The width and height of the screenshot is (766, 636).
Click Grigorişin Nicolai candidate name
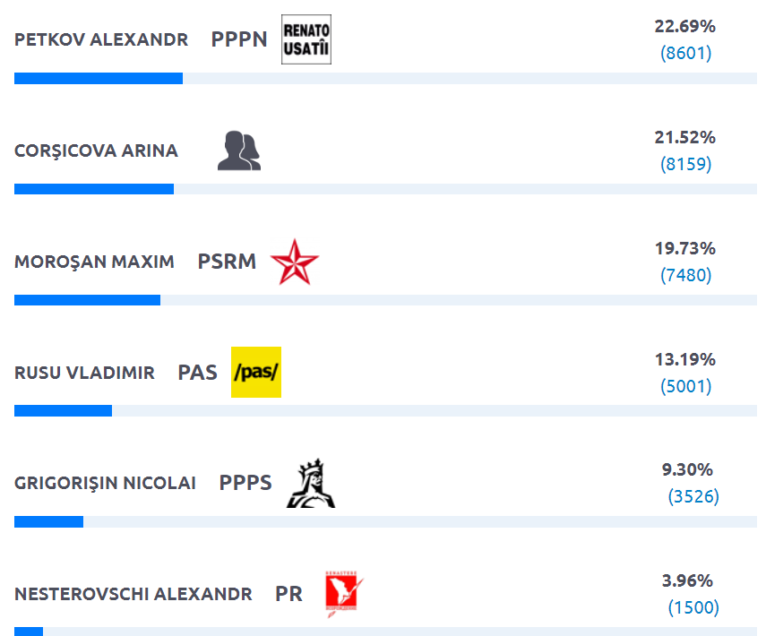[x=105, y=484]
